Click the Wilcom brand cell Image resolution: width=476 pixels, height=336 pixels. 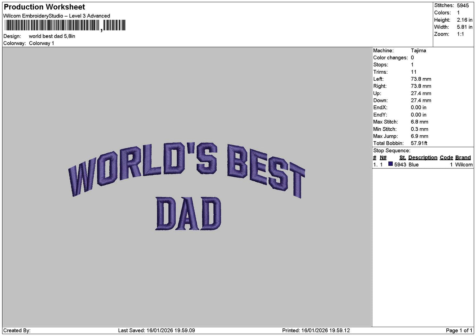(x=464, y=165)
